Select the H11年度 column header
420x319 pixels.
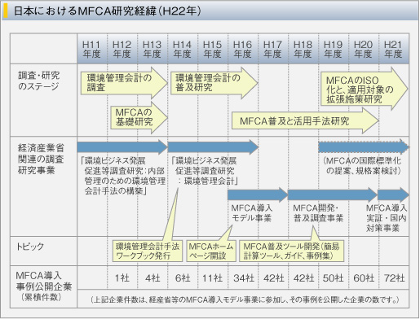92,49
